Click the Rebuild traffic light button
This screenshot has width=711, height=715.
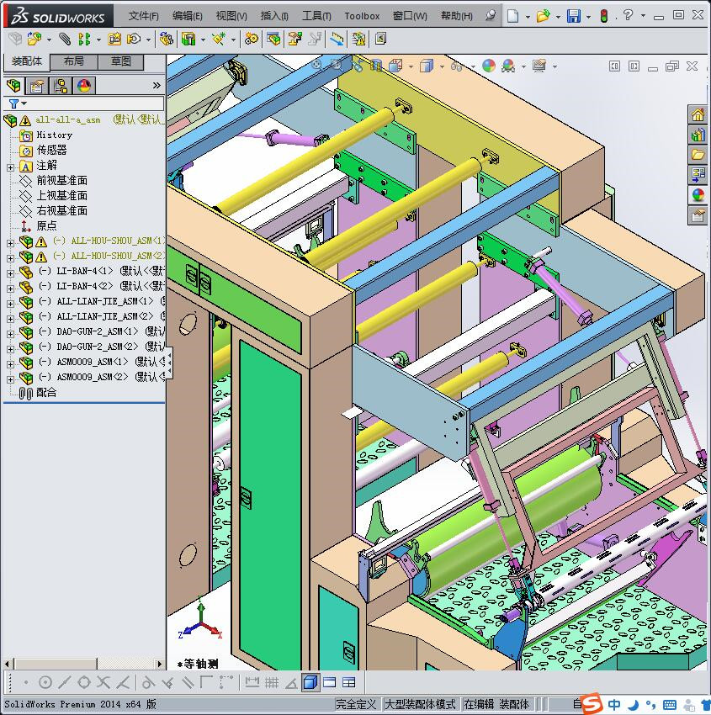[x=604, y=17]
